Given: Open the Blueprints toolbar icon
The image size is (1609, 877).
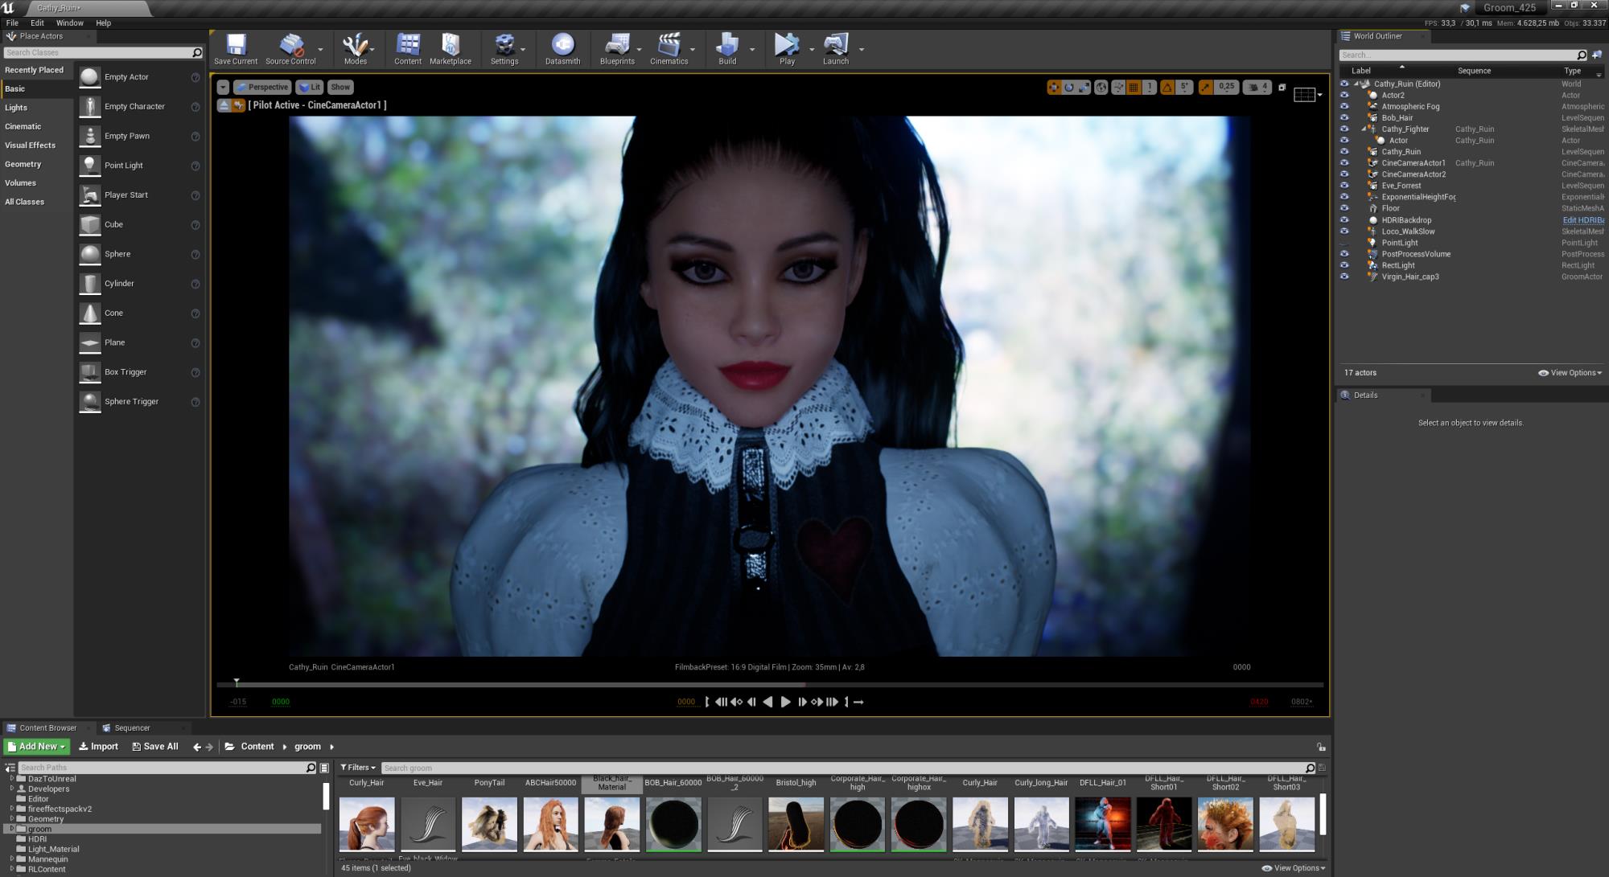Looking at the screenshot, I should tap(617, 48).
